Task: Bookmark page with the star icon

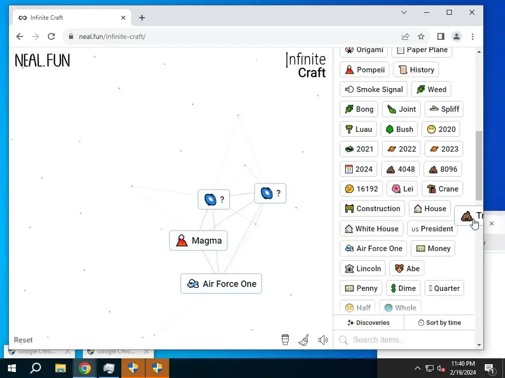Action: (x=421, y=36)
